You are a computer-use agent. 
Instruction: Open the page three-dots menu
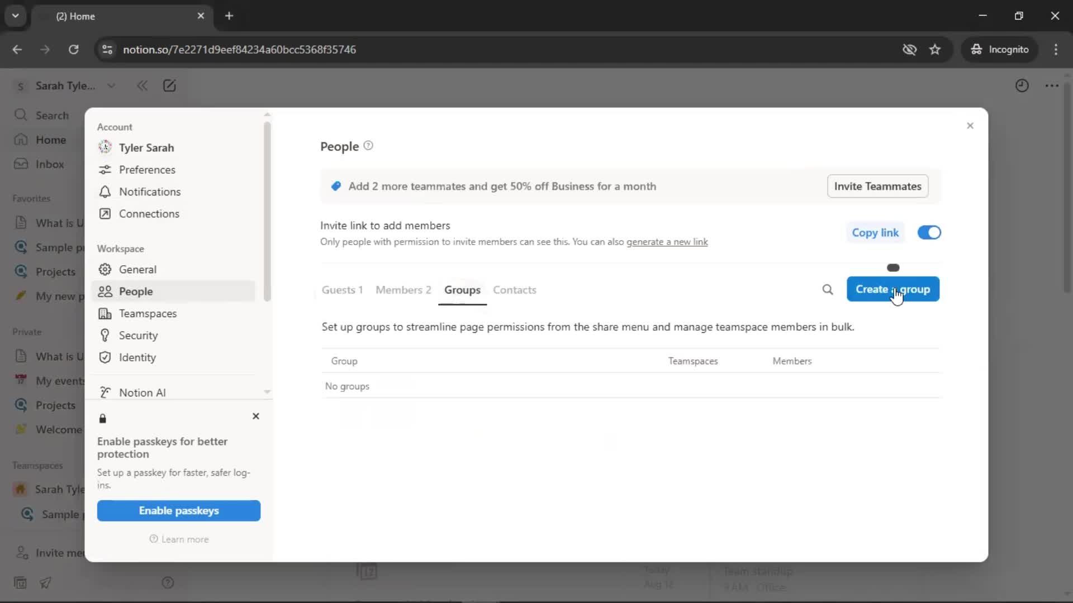coord(1052,85)
